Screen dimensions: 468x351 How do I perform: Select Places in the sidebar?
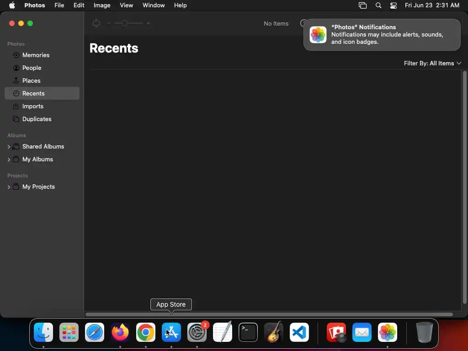click(42, 80)
